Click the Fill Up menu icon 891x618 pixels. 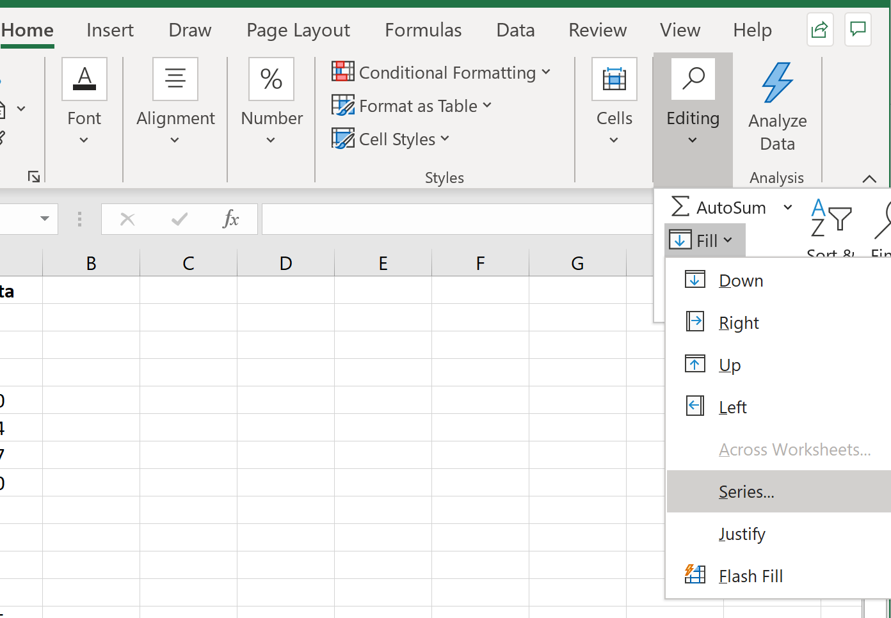pyautogui.click(x=695, y=363)
